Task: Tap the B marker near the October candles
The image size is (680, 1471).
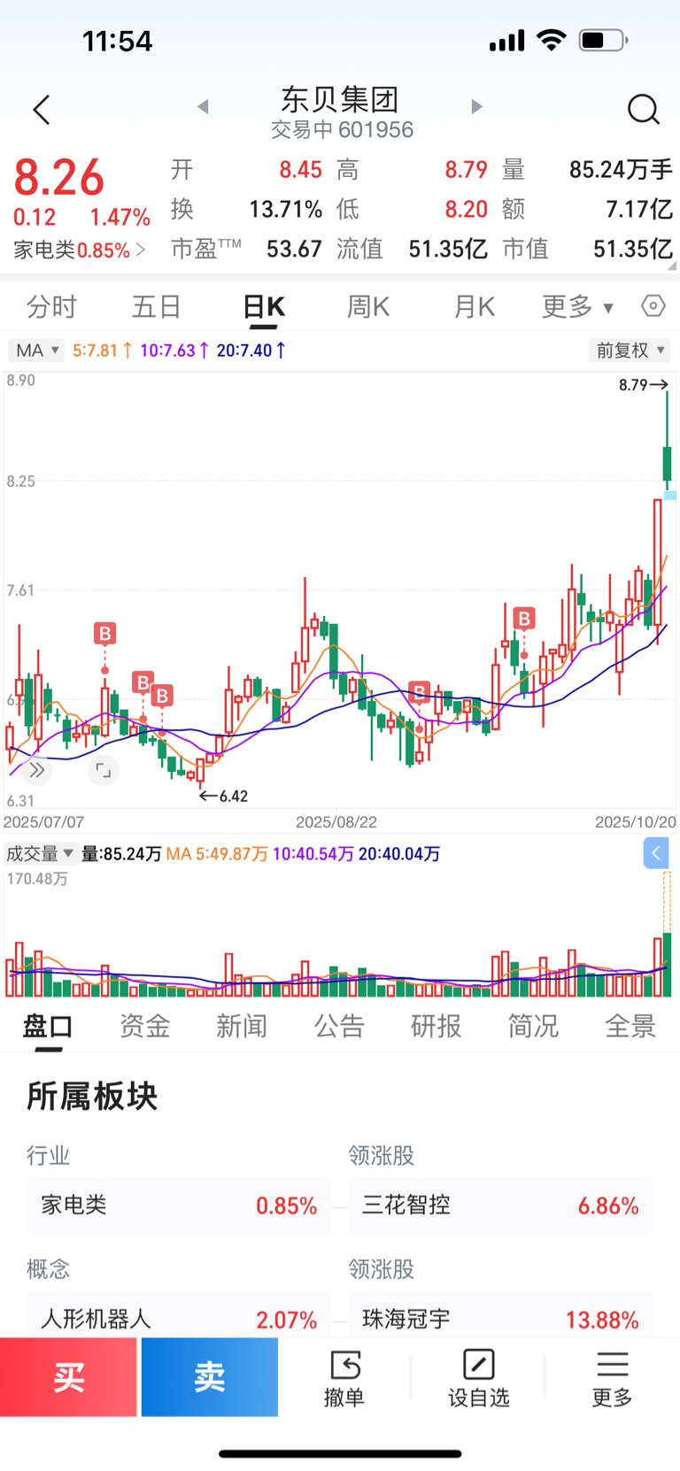Action: pos(524,619)
